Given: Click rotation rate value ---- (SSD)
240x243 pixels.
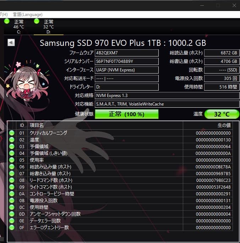Looking at the screenshot, I should tap(222, 70).
